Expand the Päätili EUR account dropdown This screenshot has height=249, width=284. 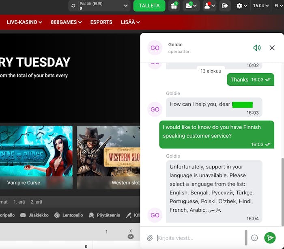pyautogui.click(x=125, y=6)
